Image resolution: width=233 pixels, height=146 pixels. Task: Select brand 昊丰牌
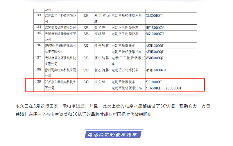(x=100, y=28)
